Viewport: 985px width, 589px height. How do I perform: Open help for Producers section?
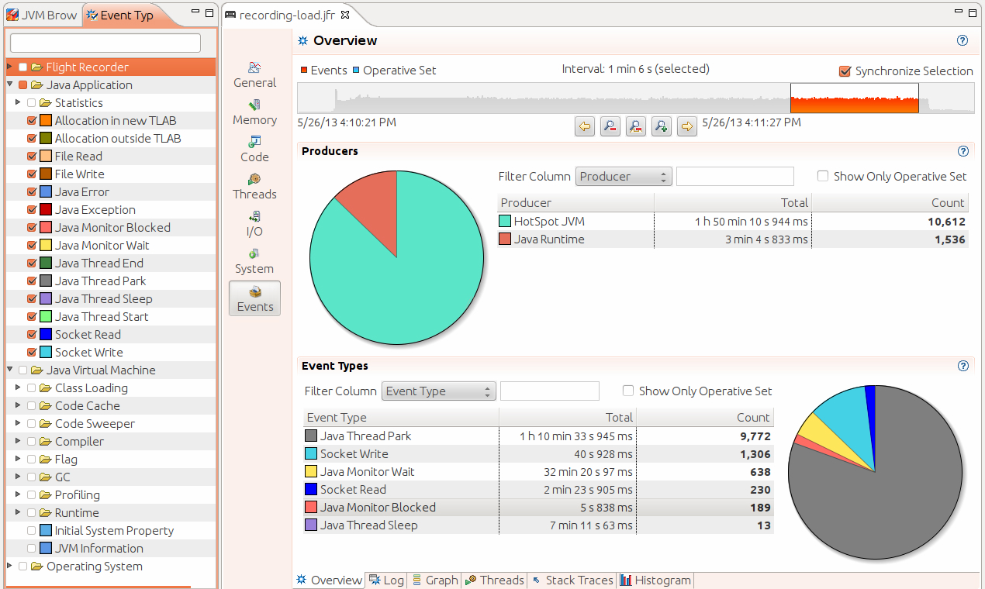963,152
